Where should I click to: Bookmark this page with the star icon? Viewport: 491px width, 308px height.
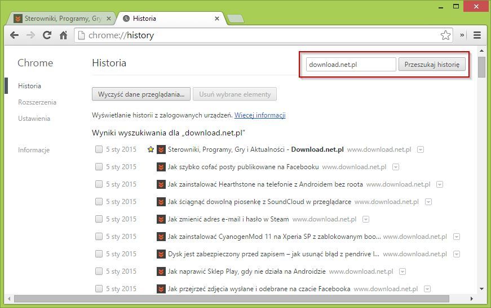[445, 35]
